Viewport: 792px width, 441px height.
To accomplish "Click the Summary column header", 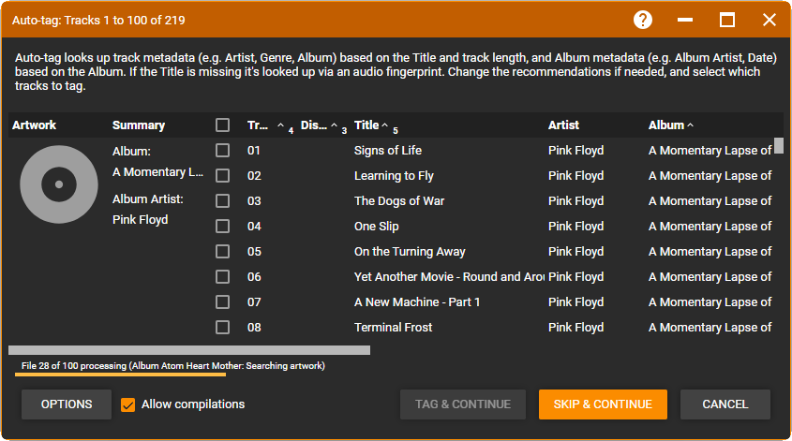I will [139, 125].
